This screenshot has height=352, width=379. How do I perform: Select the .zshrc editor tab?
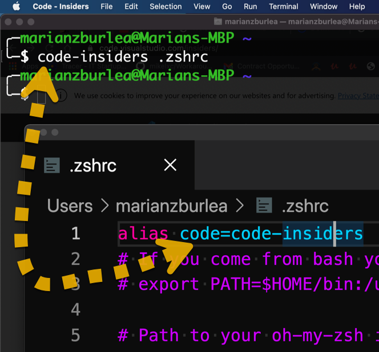110,165
